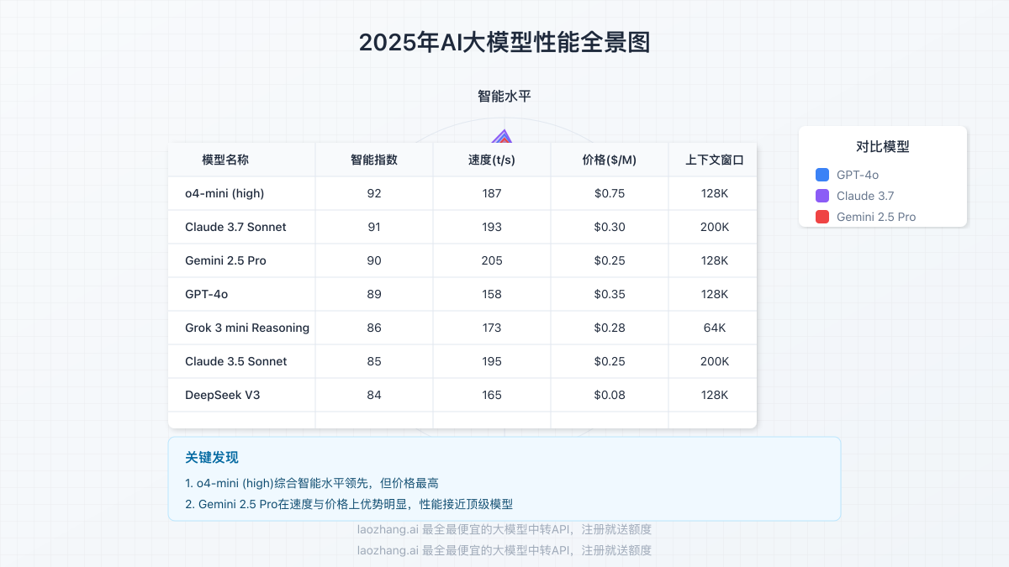Click the 模型名称 column header
Screen dimensions: 1009x567
point(225,160)
